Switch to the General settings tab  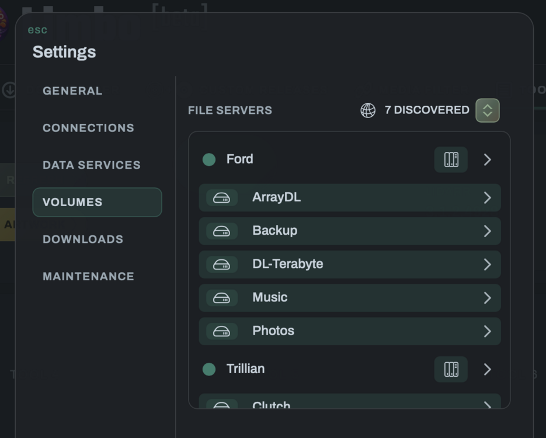pyautogui.click(x=72, y=91)
